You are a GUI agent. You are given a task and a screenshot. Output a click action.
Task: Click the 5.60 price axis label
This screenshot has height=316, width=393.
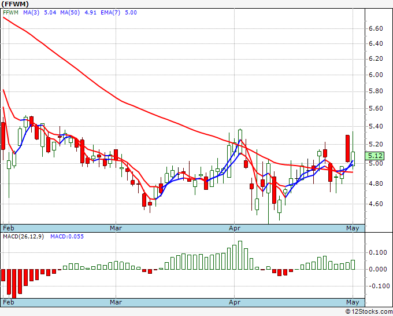[376, 108]
